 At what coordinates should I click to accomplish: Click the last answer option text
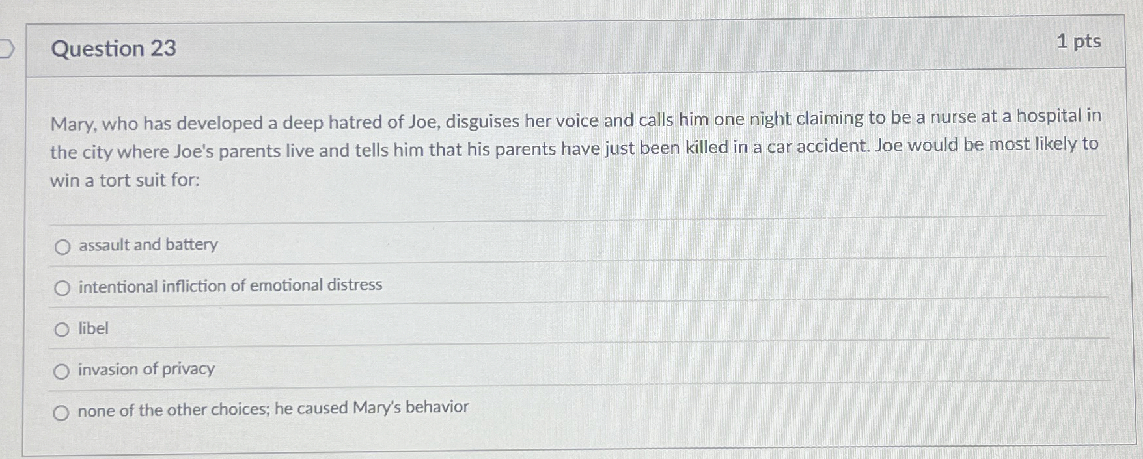coord(273,408)
